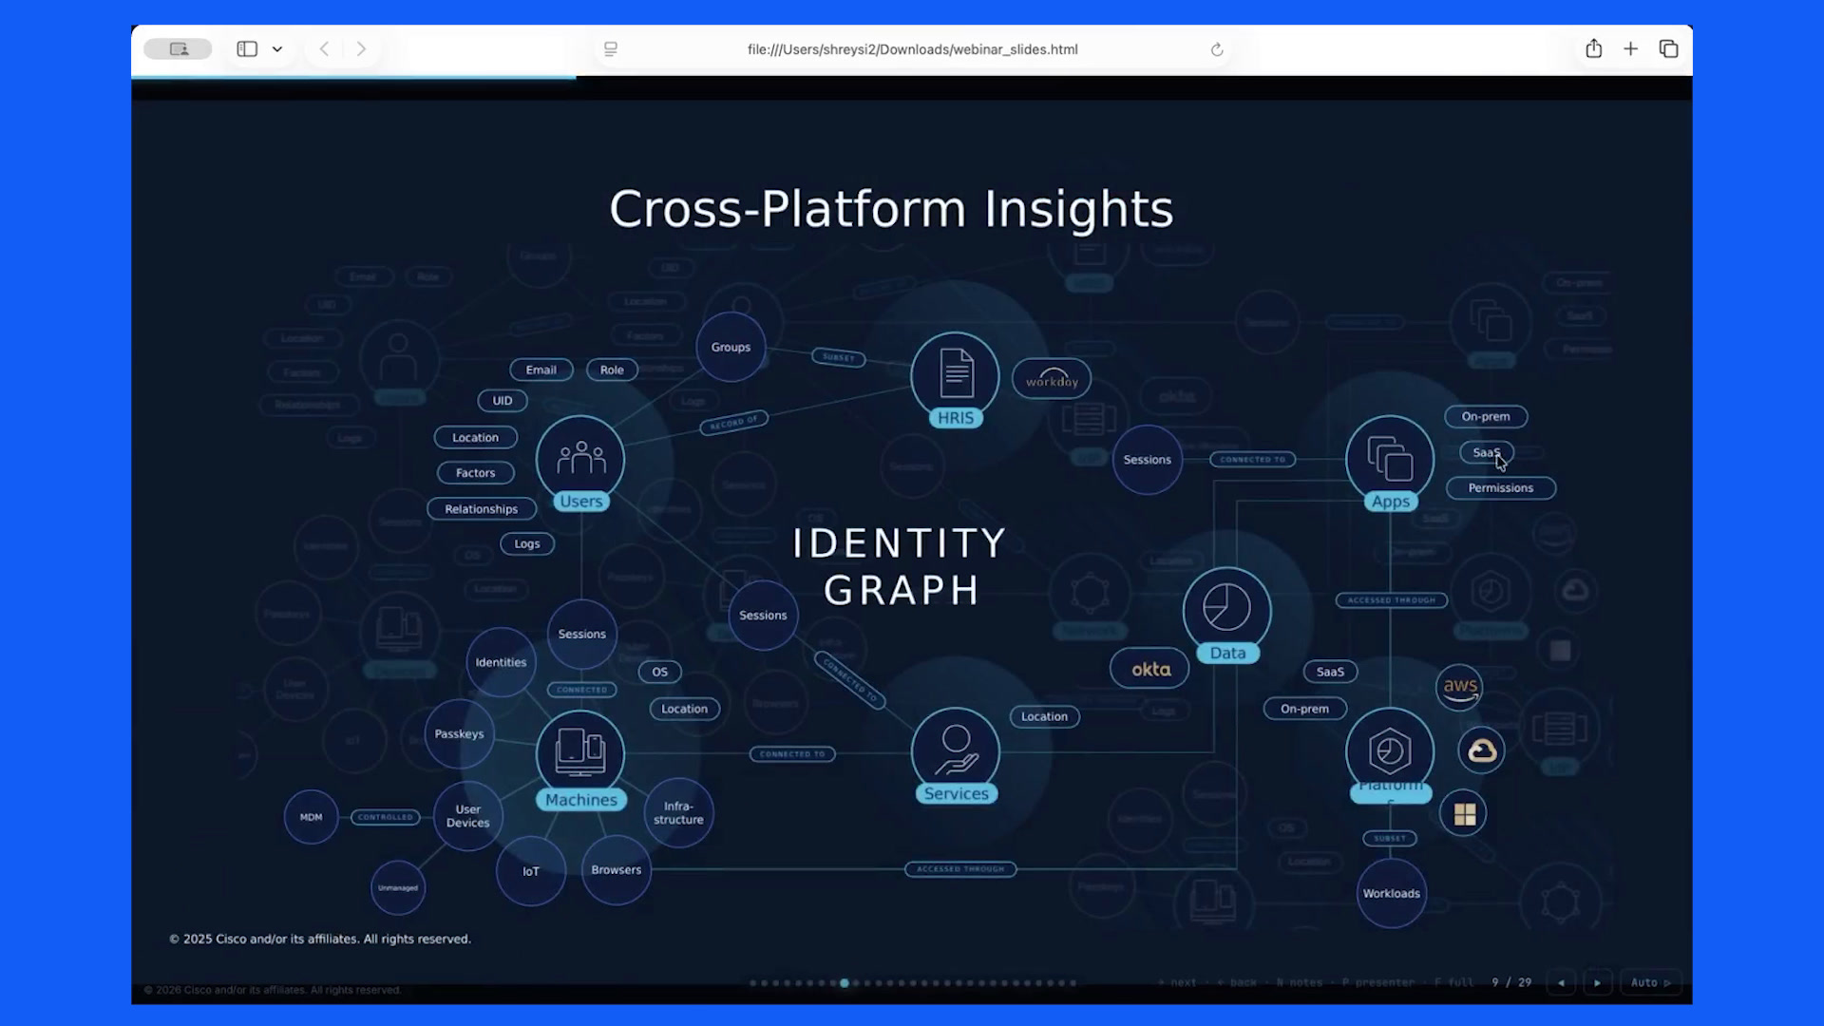This screenshot has height=1026, width=1824.
Task: Click the Platform hexagon icon node
Action: click(1390, 750)
